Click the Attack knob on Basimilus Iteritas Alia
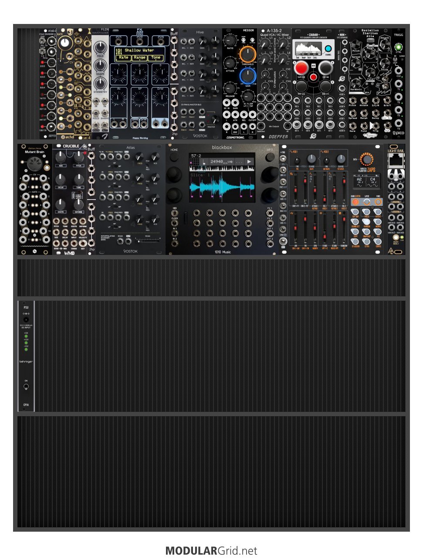Image resolution: width=423 pixels, height=560 pixels. [385, 44]
